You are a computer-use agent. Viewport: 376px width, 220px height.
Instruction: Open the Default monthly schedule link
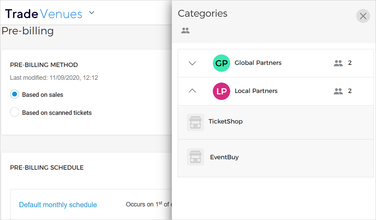pos(58,205)
